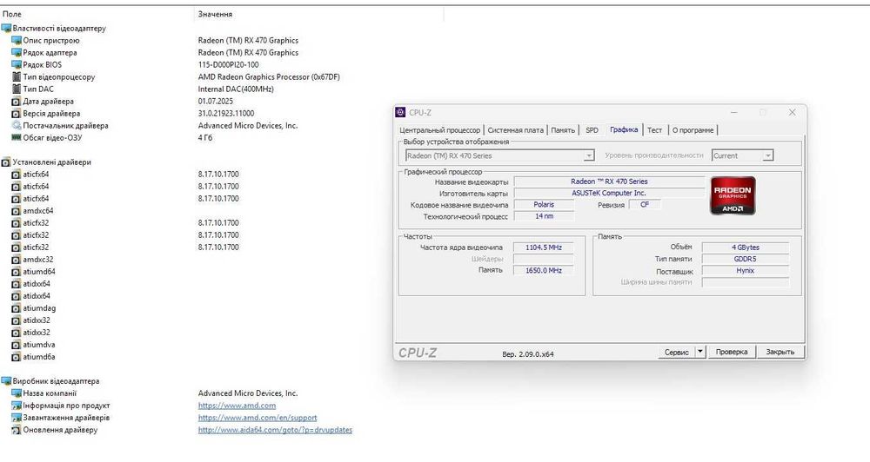870x462 pixels.
Task: Click the icon beside 'Установлені драйвери'
Action: click(x=6, y=162)
